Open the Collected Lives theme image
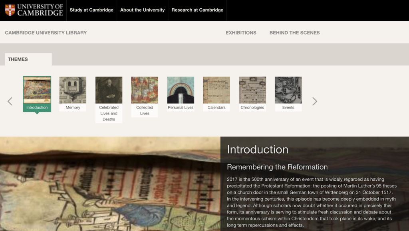 pos(145,90)
